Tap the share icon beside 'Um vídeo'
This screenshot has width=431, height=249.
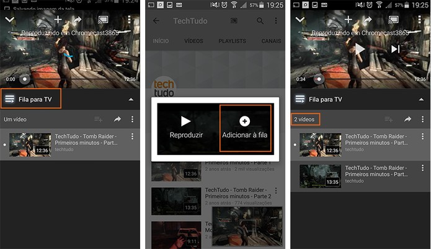(118, 119)
